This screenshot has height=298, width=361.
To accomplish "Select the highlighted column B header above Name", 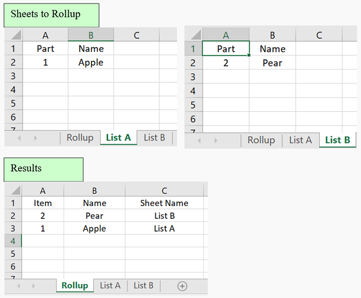I will (91, 35).
